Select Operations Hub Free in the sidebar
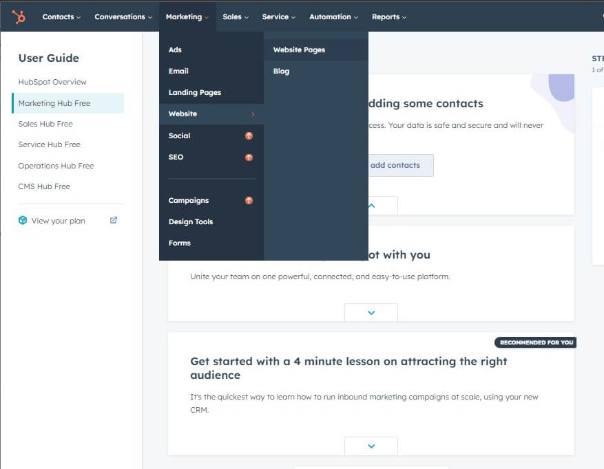The height and width of the screenshot is (469, 604). point(56,166)
